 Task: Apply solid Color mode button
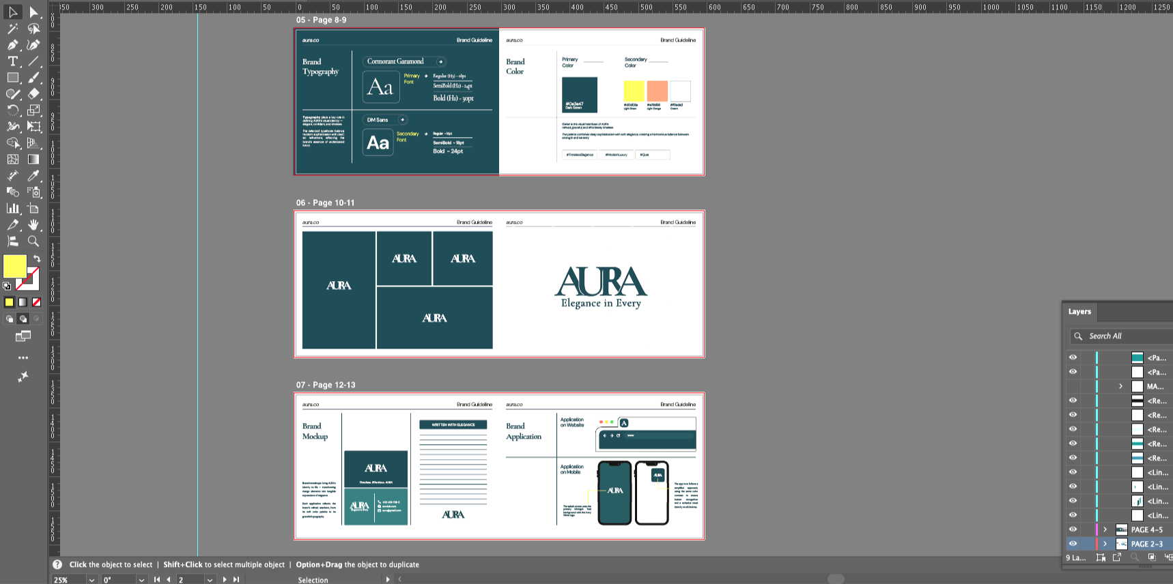pyautogui.click(x=9, y=302)
